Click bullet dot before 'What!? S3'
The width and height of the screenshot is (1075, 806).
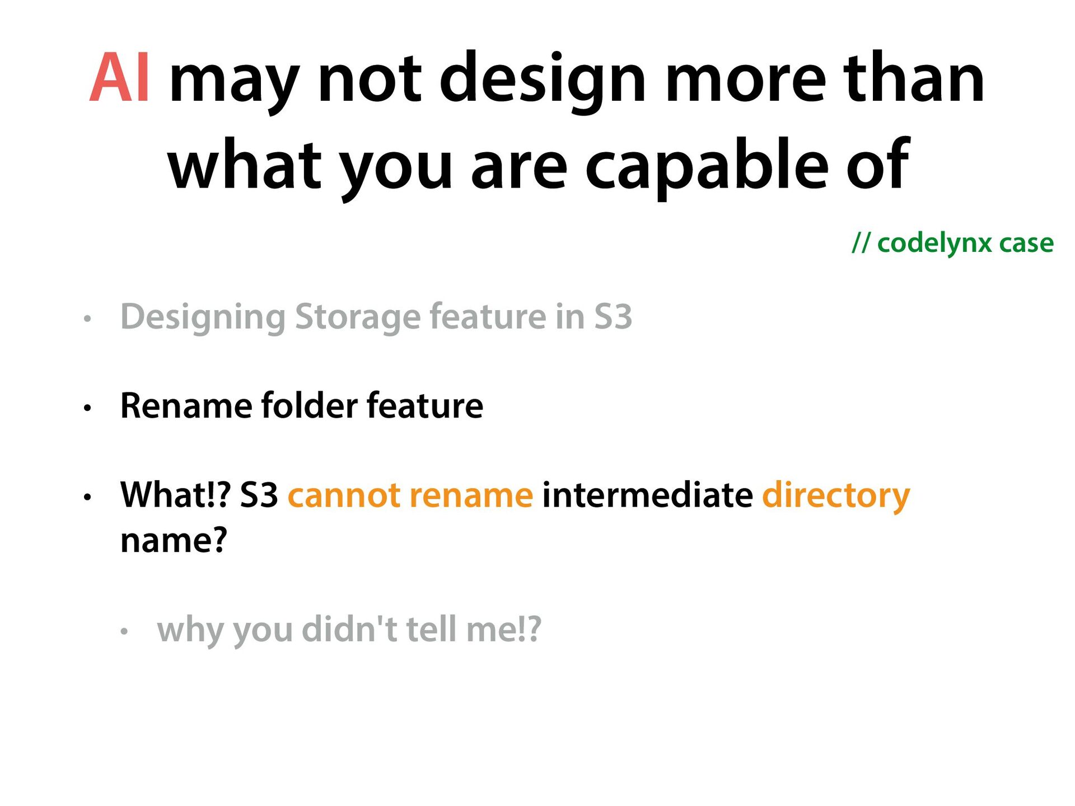(x=87, y=497)
